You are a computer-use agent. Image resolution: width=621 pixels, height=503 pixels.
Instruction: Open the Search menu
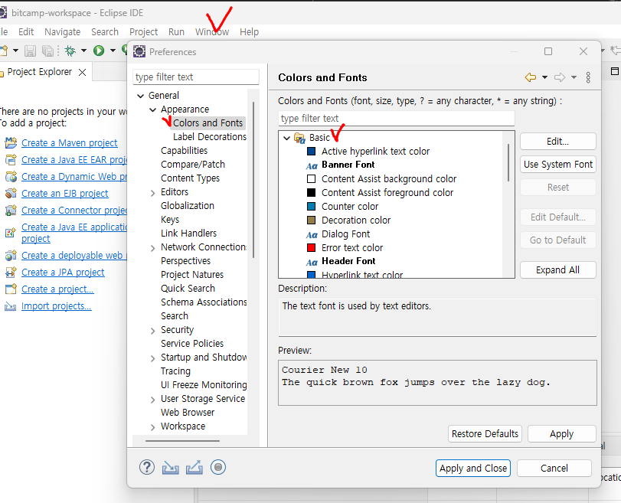105,31
